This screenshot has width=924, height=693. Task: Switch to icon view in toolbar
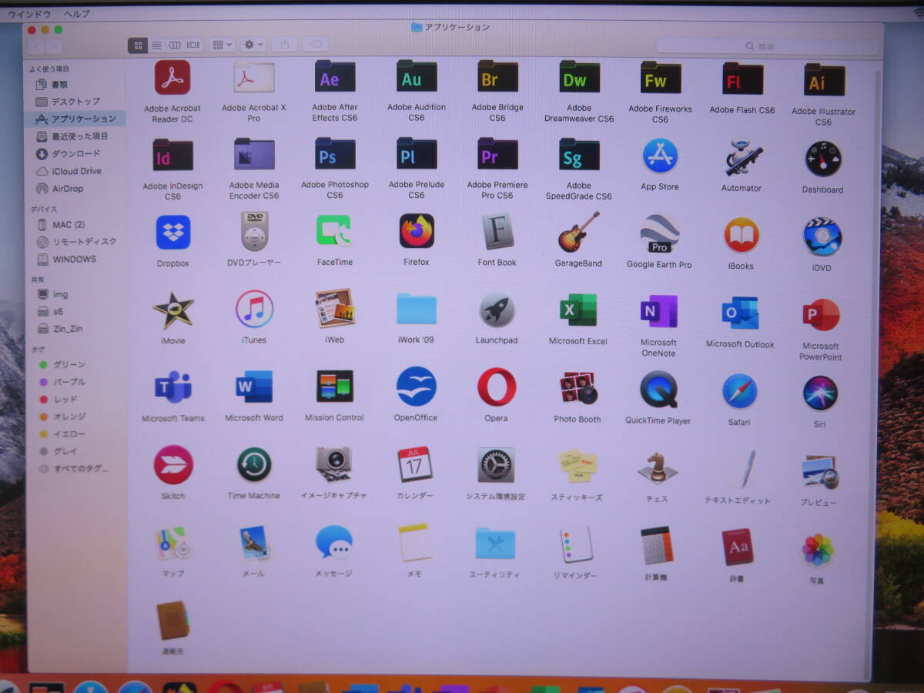point(138,45)
